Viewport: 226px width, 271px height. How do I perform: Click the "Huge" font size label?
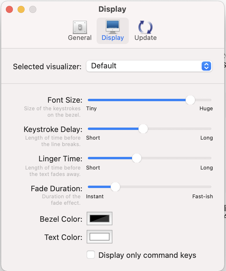[x=206, y=109]
